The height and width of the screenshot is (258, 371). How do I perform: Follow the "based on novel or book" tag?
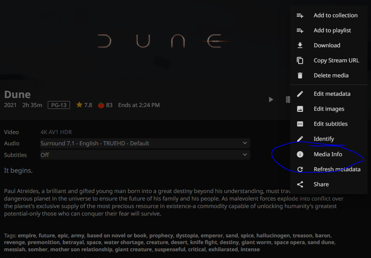[117, 236]
